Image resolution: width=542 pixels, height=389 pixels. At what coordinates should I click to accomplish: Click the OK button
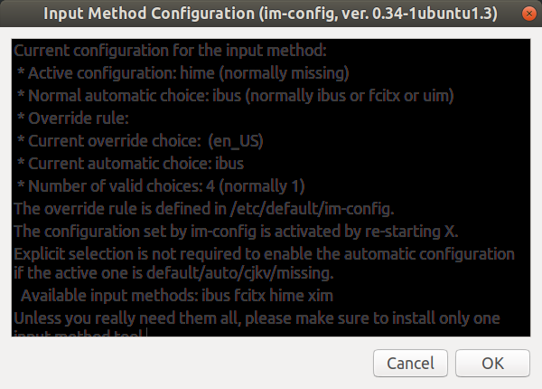pyautogui.click(x=492, y=363)
